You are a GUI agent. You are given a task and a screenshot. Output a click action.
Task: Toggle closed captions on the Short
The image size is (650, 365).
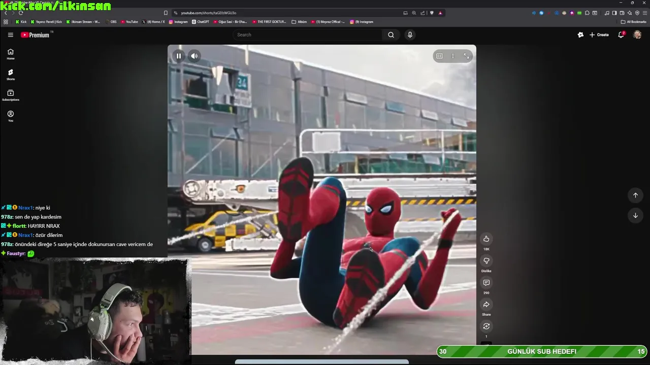coord(439,56)
